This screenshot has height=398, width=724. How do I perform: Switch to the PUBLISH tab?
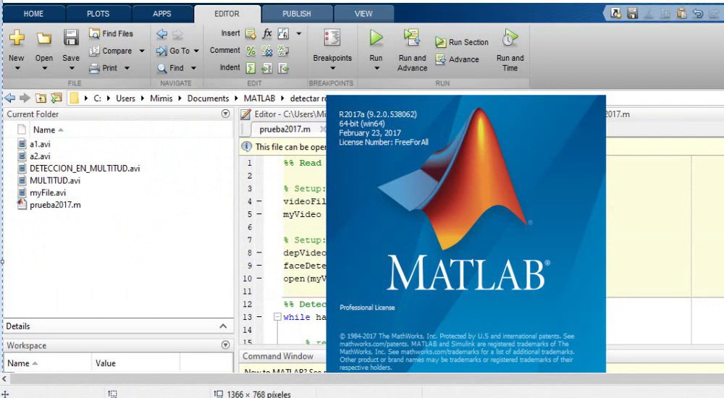[296, 14]
